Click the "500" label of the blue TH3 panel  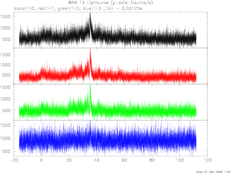[x=6, y=151]
